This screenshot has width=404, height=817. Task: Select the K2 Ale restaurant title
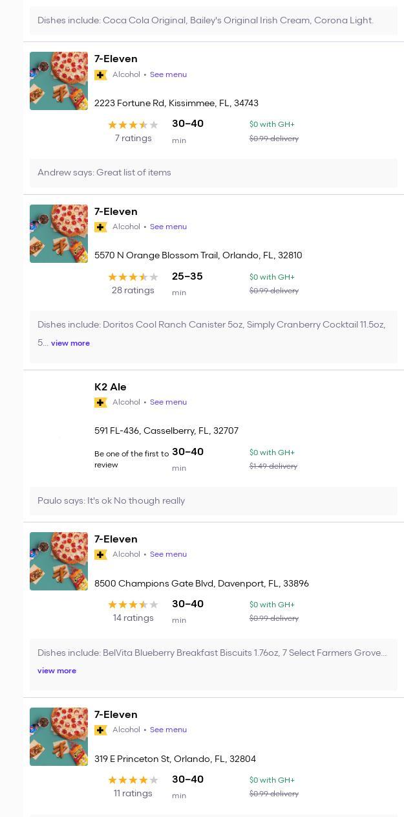click(111, 387)
